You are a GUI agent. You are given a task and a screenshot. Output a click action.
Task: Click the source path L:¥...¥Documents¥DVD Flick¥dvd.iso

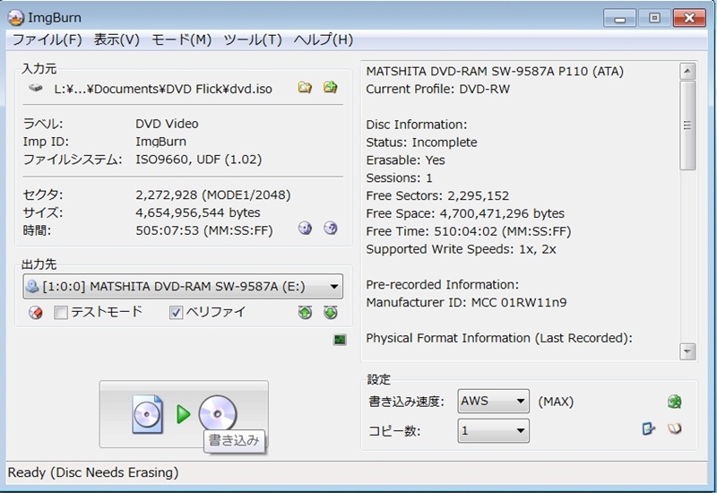pos(163,89)
